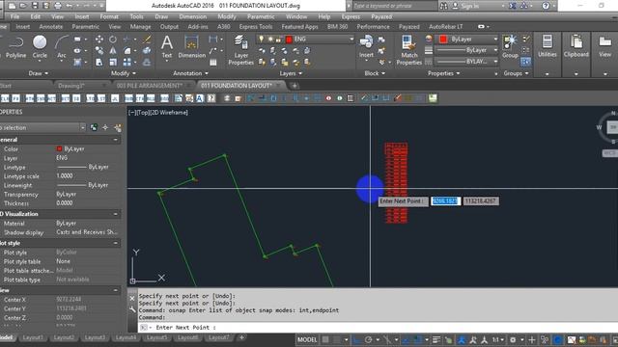Expand the Annotation panel flyout
This screenshot has width=618, height=347.
coord(191,73)
